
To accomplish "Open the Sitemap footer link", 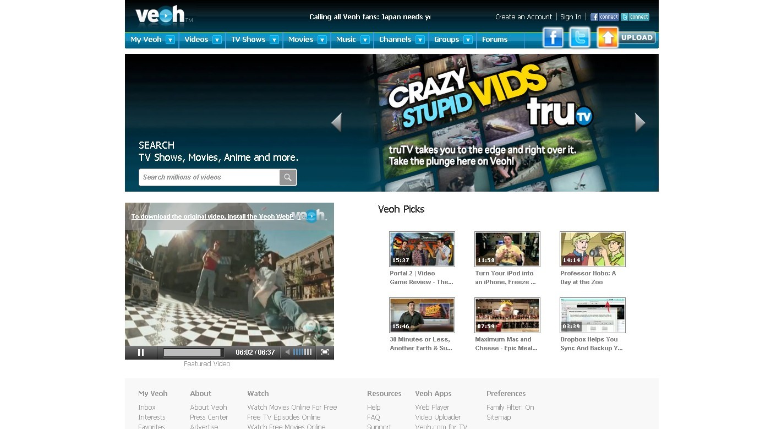I will click(499, 417).
